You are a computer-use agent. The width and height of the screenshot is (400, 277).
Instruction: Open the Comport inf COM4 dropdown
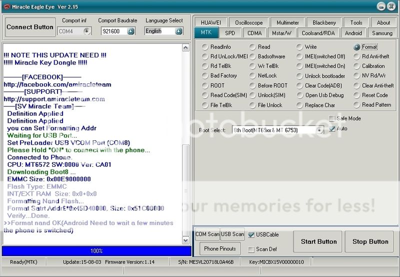[86, 31]
